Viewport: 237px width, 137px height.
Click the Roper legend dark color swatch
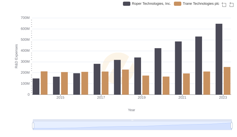pos(127,4)
